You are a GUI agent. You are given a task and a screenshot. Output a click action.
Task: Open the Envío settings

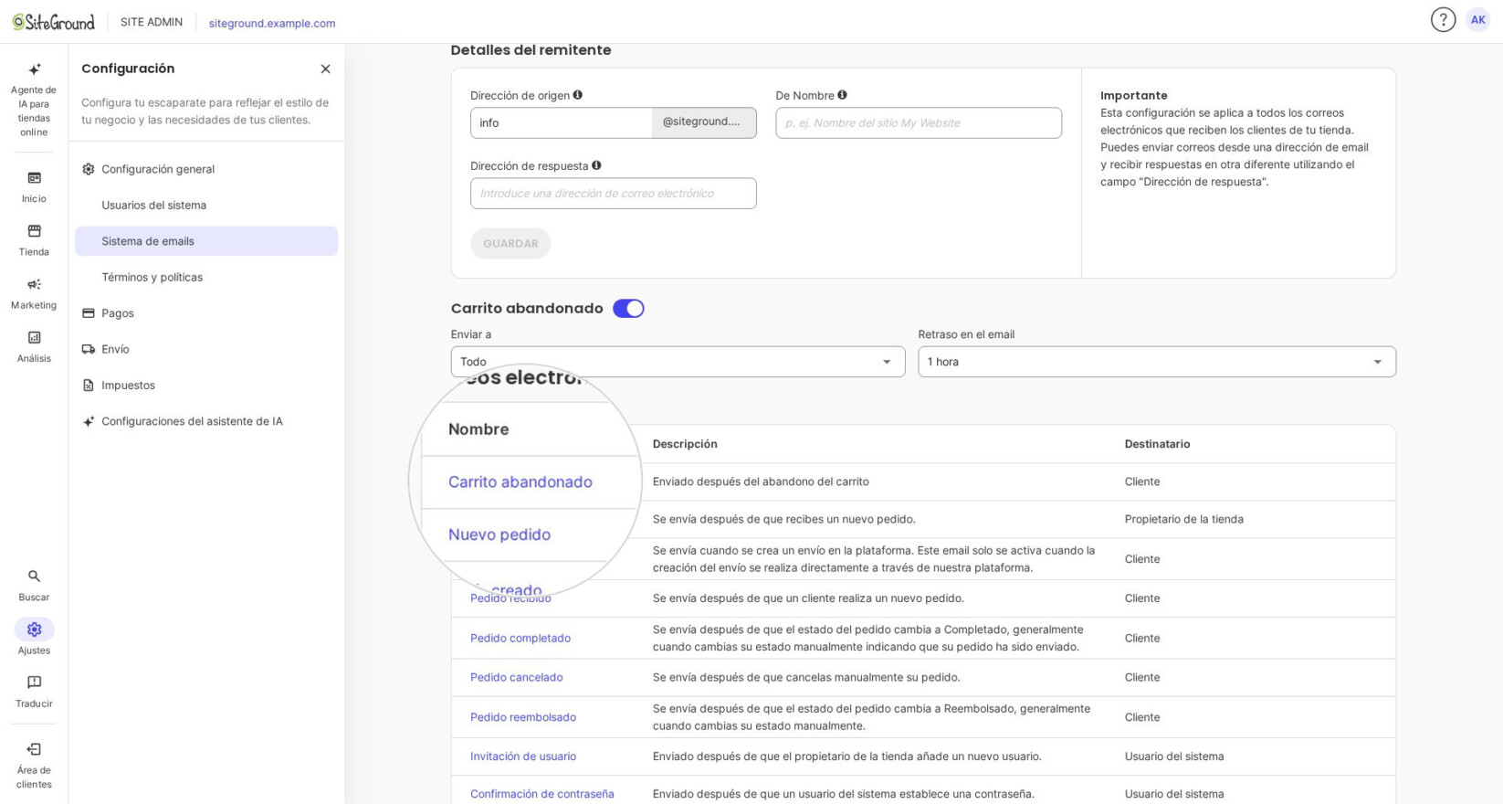point(206,349)
